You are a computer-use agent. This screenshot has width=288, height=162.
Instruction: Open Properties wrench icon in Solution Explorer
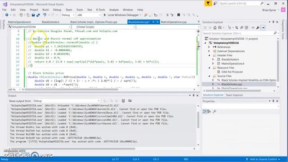(258, 28)
